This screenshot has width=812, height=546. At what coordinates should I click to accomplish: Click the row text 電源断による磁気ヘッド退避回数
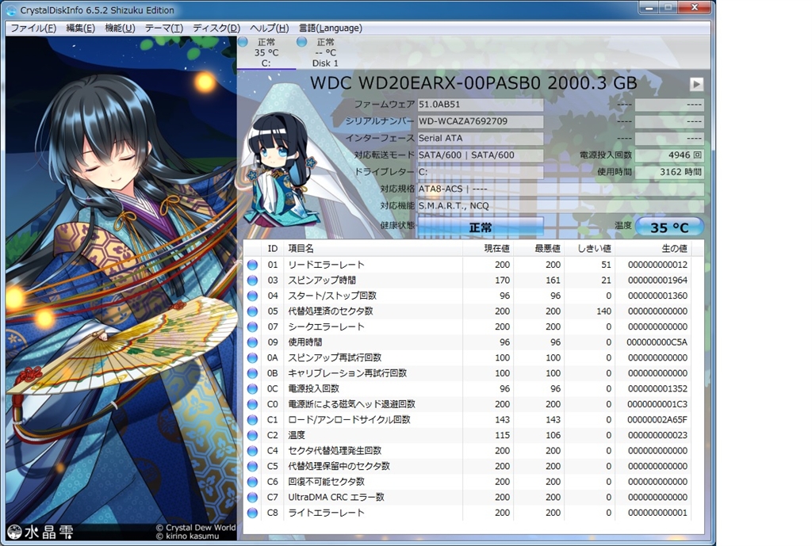coord(351,404)
